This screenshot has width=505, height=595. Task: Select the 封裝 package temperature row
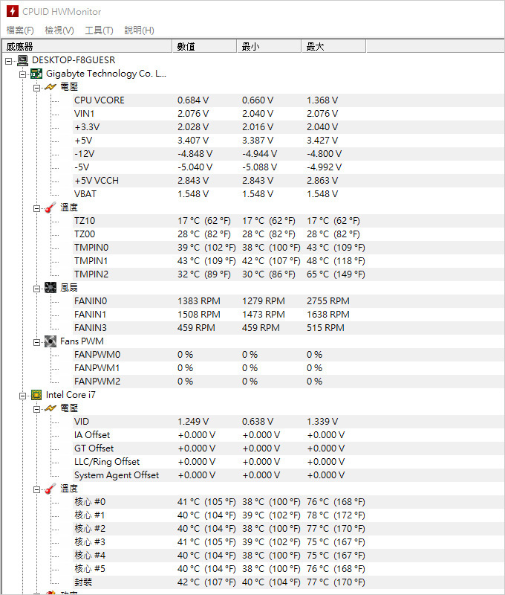[288, 582]
